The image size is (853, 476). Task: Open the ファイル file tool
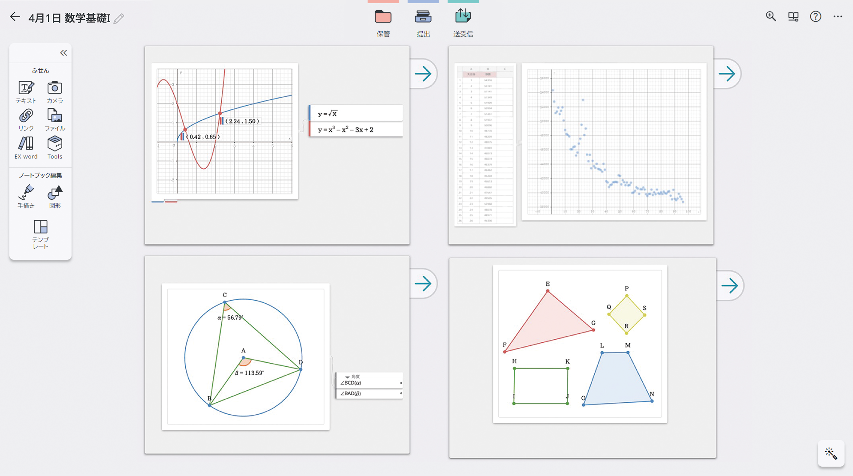55,120
